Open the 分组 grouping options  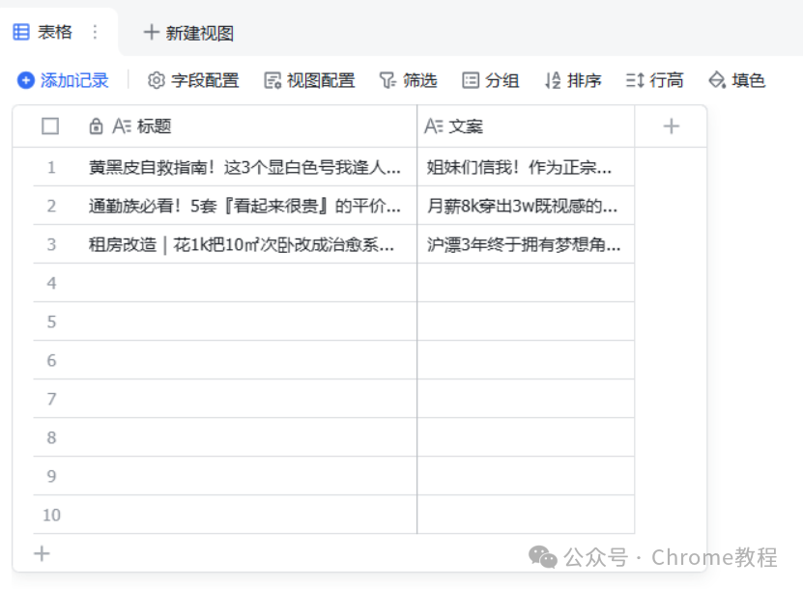tap(491, 80)
